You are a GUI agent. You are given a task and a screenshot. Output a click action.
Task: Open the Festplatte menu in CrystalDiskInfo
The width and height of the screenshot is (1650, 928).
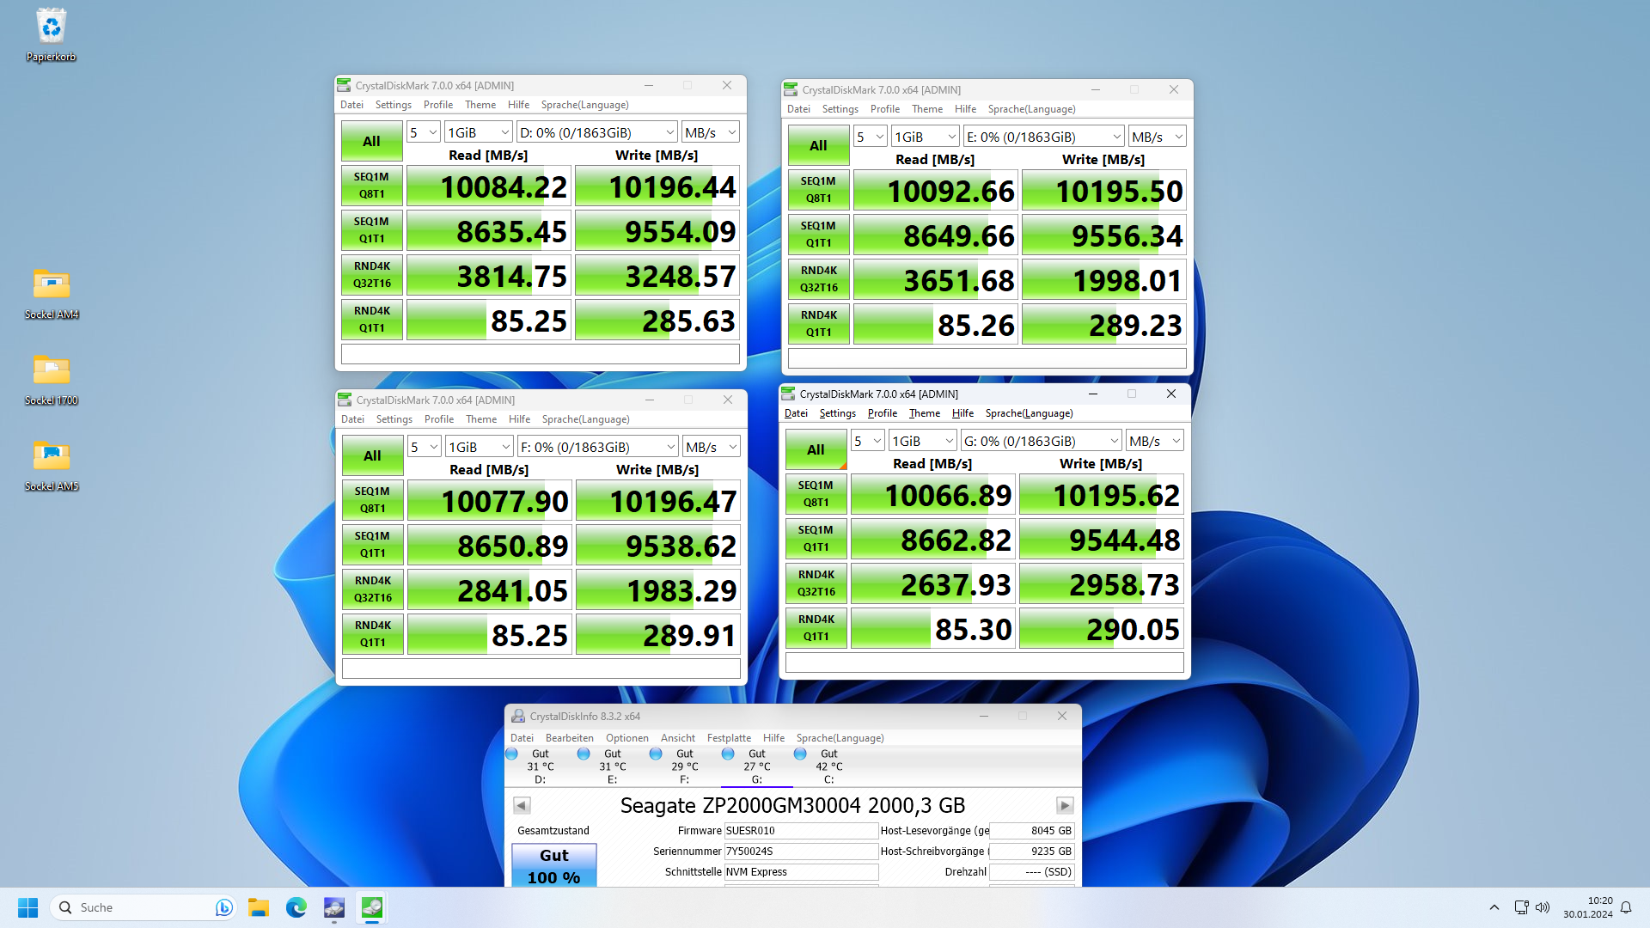[x=728, y=737]
